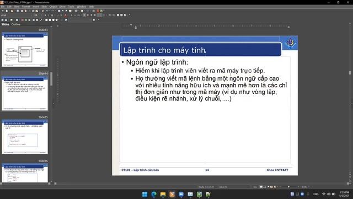The image size is (353, 199).
Task: Toggle Underline formatting
Action: (x=52, y=15)
